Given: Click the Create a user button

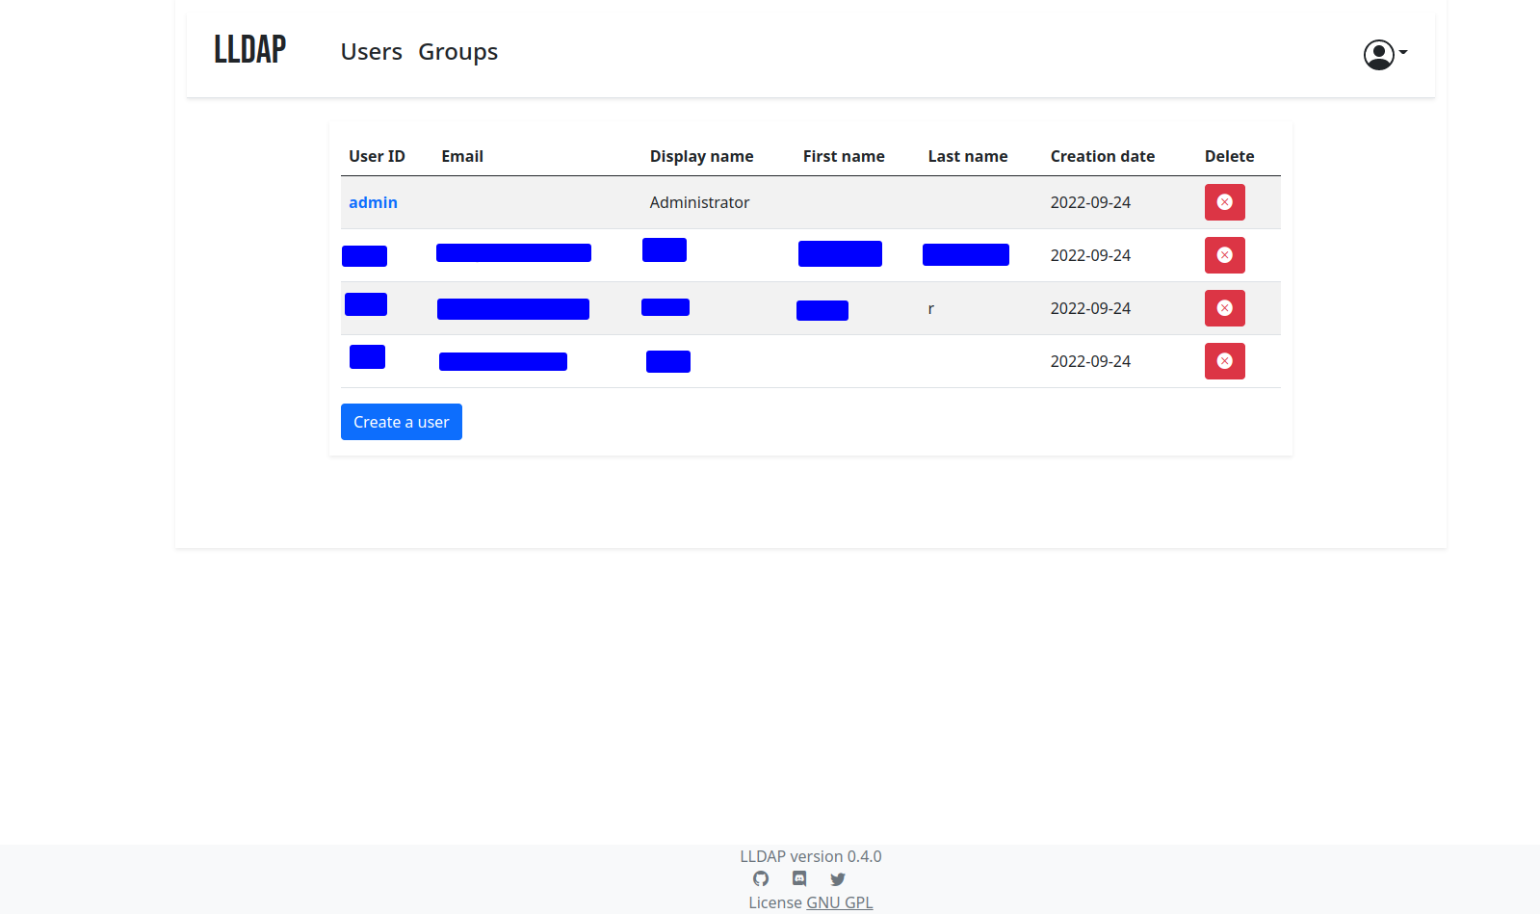Looking at the screenshot, I should [401, 422].
